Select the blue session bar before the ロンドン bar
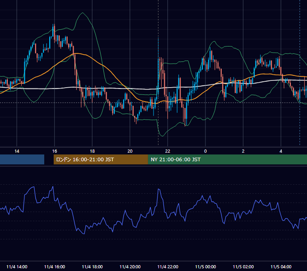 (22, 159)
